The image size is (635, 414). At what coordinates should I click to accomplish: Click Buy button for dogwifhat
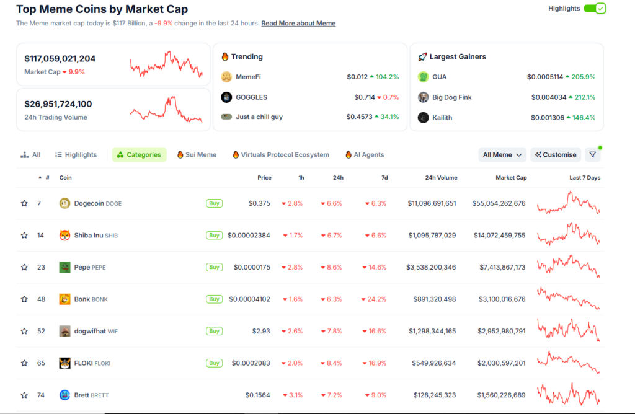coord(214,331)
